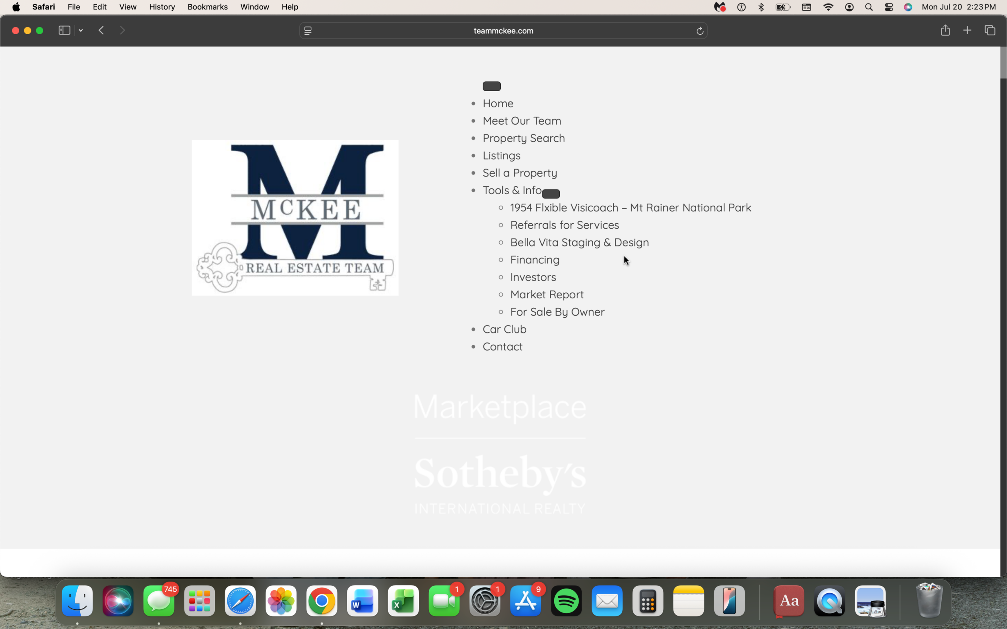Open the History menu
Image resolution: width=1007 pixels, height=629 pixels.
[x=162, y=7]
